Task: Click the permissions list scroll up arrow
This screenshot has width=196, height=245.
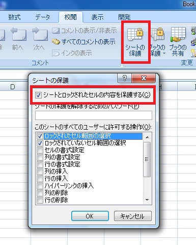Action: pos(147,137)
